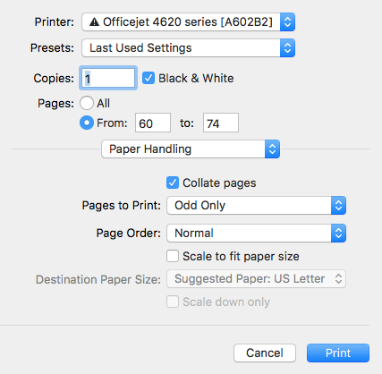Screen dimensions: 382x374
Task: Click into the Copies number field
Action: pos(108,78)
